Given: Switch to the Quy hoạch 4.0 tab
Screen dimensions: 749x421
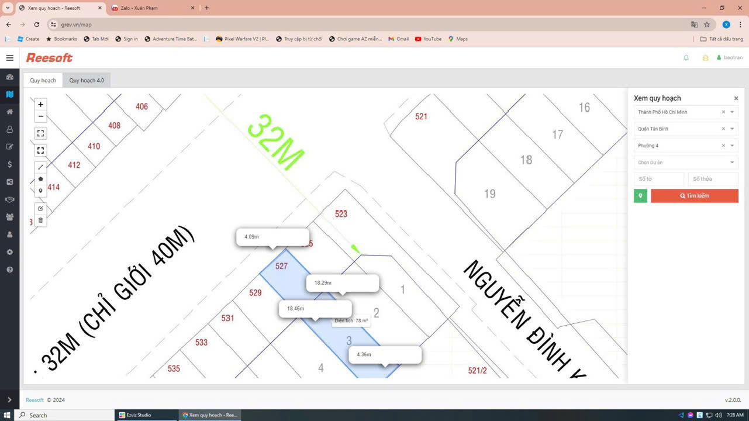Looking at the screenshot, I should tap(87, 80).
